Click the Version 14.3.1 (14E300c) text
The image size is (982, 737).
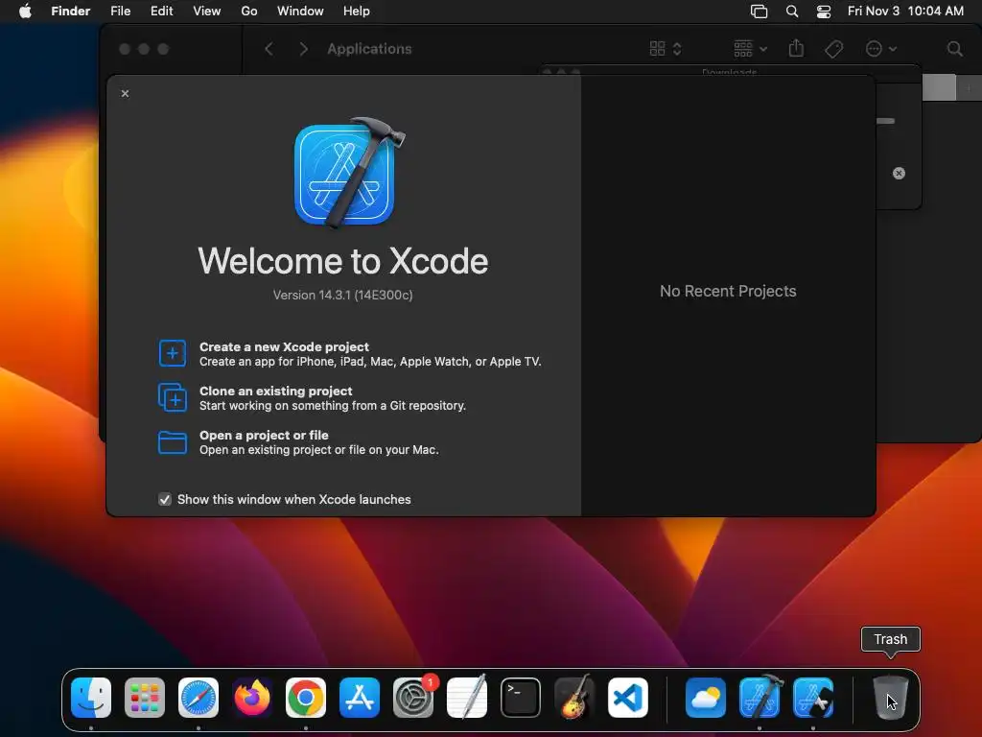342,296
